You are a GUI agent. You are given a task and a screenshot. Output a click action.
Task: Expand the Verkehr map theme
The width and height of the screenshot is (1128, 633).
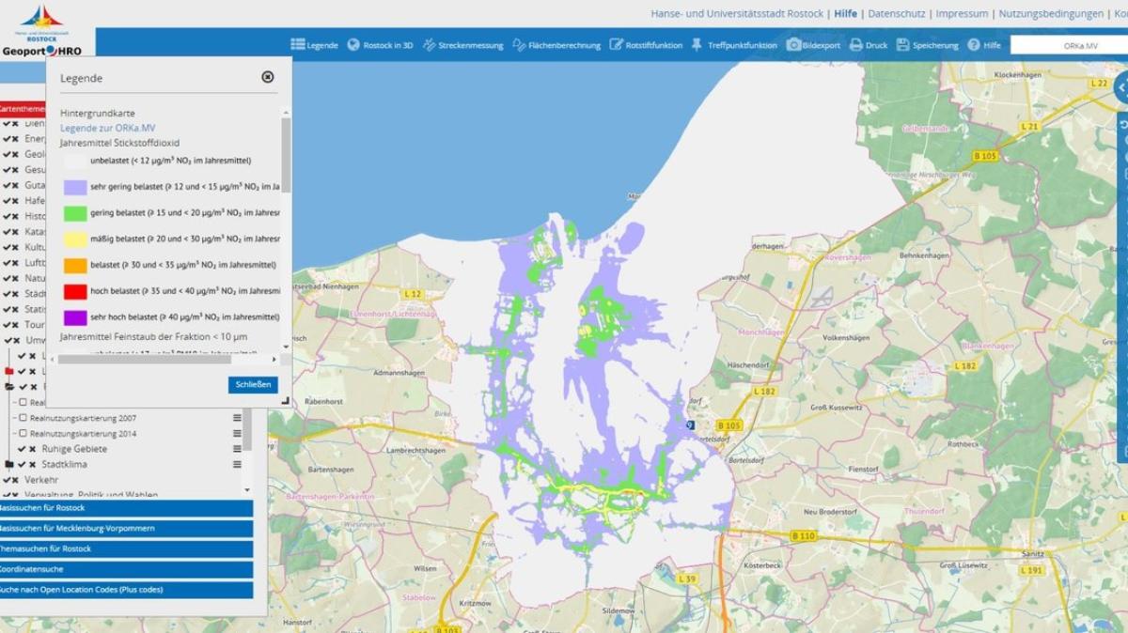(x=42, y=479)
